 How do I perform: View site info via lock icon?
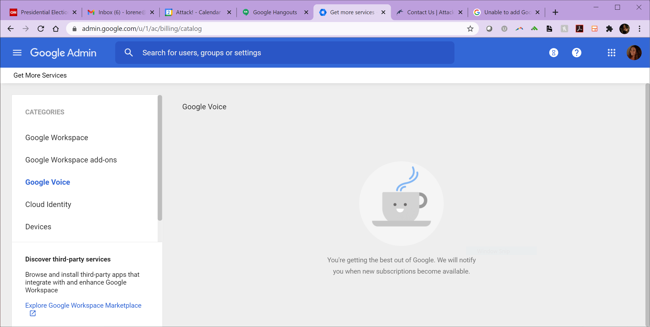[x=75, y=29]
